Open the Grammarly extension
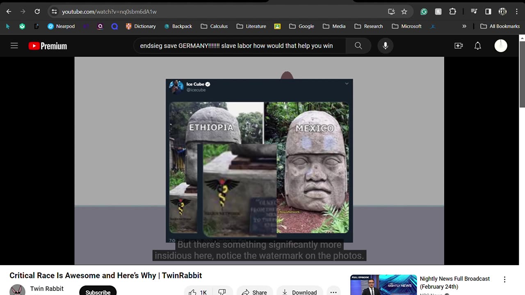The image size is (525, 295). [424, 11]
